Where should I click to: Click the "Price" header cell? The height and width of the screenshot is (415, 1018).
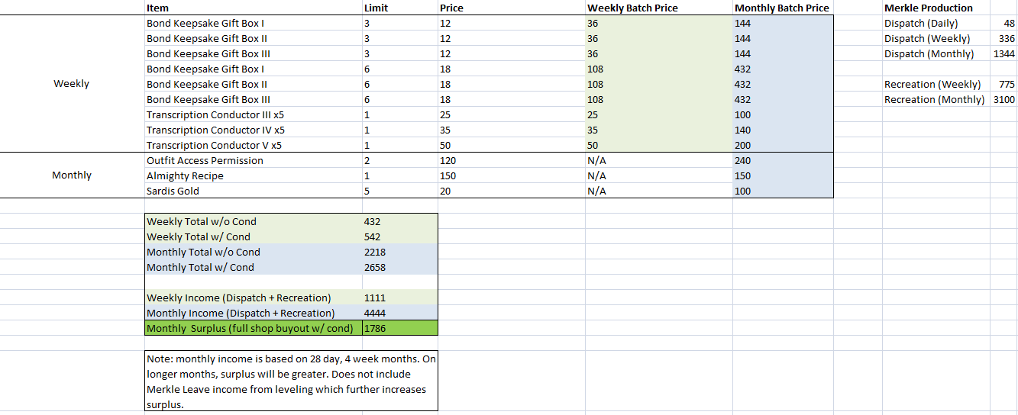[x=511, y=8]
